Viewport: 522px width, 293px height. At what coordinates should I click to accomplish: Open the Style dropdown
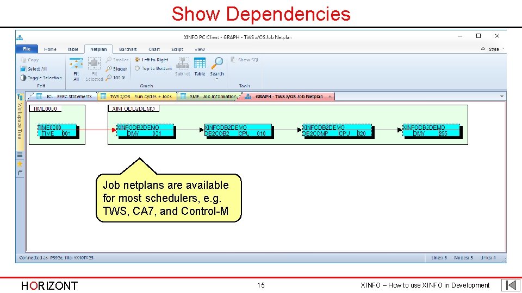click(496, 49)
